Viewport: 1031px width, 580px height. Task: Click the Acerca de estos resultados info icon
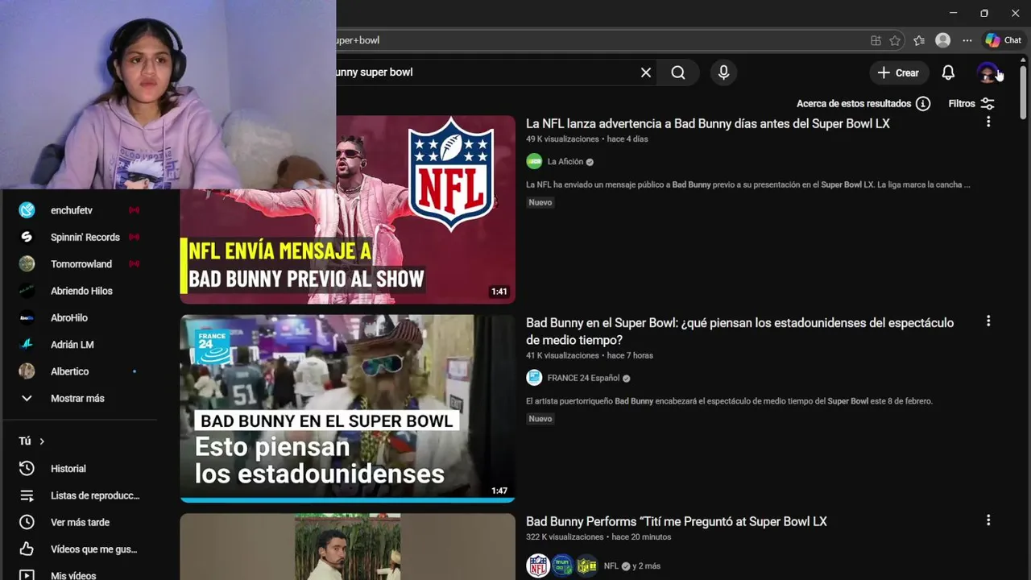923,103
